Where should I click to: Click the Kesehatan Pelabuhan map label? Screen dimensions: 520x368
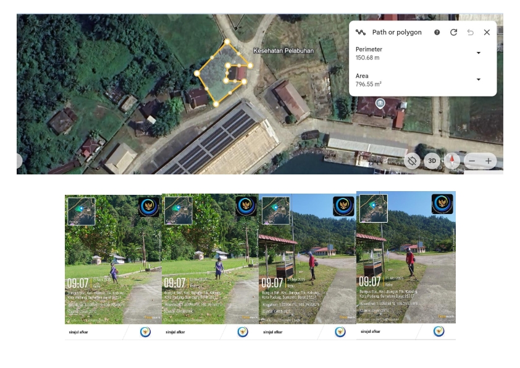click(283, 51)
